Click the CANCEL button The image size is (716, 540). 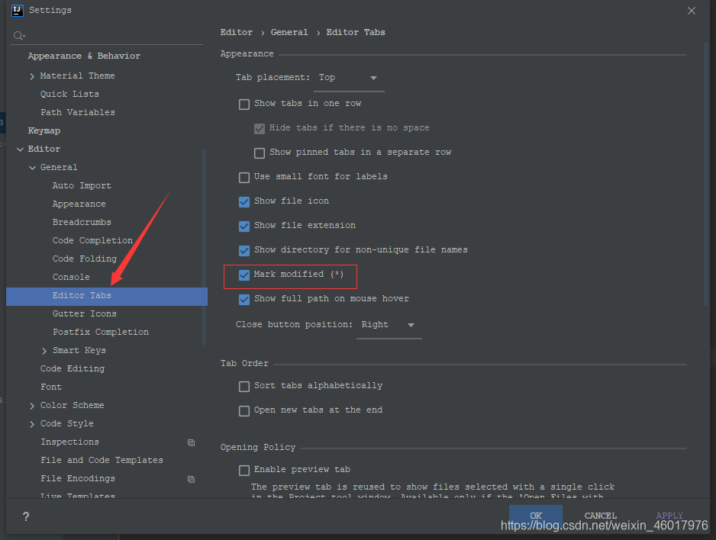pos(601,516)
